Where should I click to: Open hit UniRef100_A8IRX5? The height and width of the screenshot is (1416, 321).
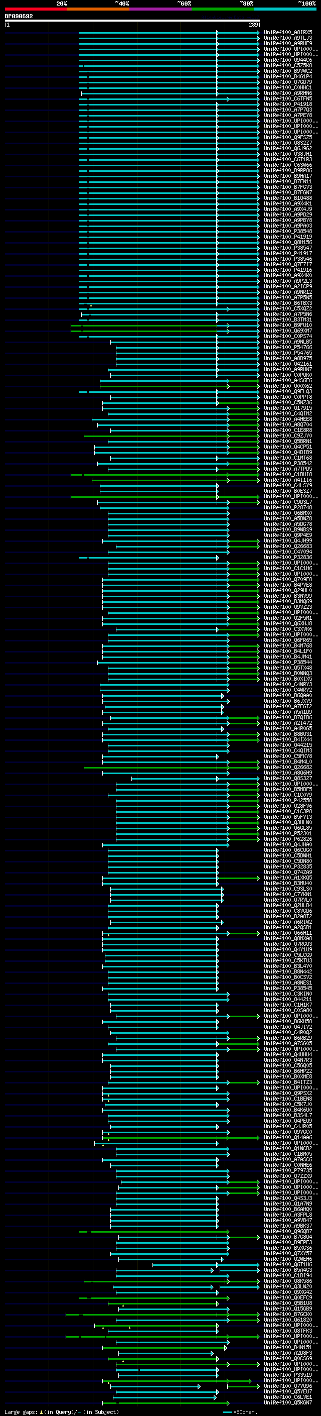(288, 33)
